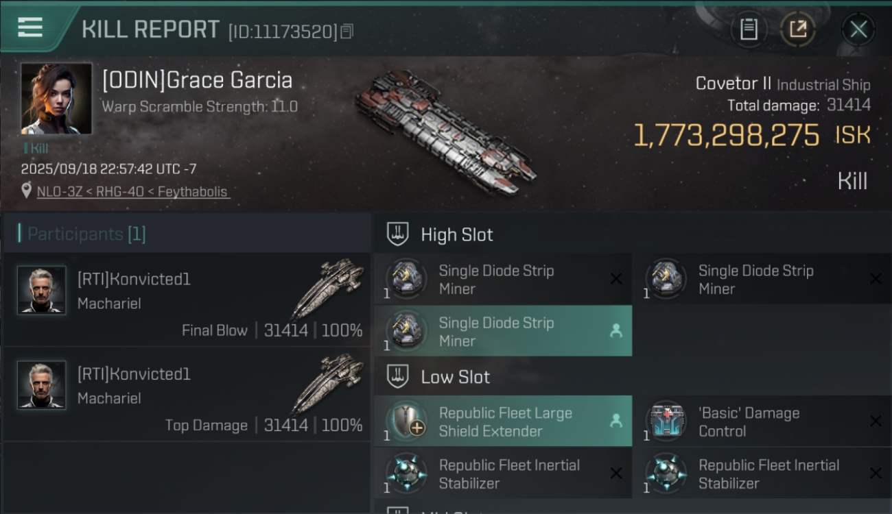The height and width of the screenshot is (514, 892).
Task: View Grace Garcia's pilot portrait
Action: click(56, 98)
